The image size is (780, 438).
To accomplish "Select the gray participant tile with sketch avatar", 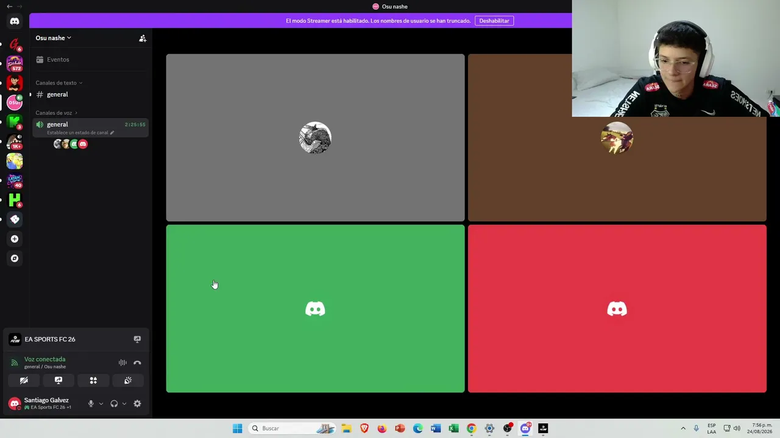I will [315, 137].
